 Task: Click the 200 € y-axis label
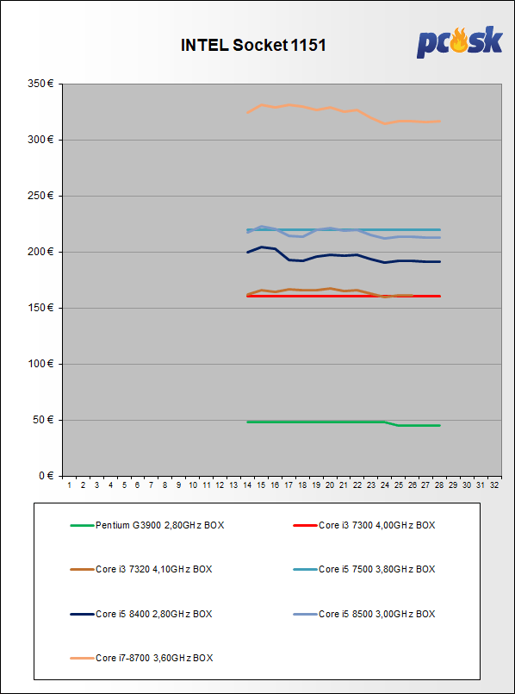pos(42,252)
